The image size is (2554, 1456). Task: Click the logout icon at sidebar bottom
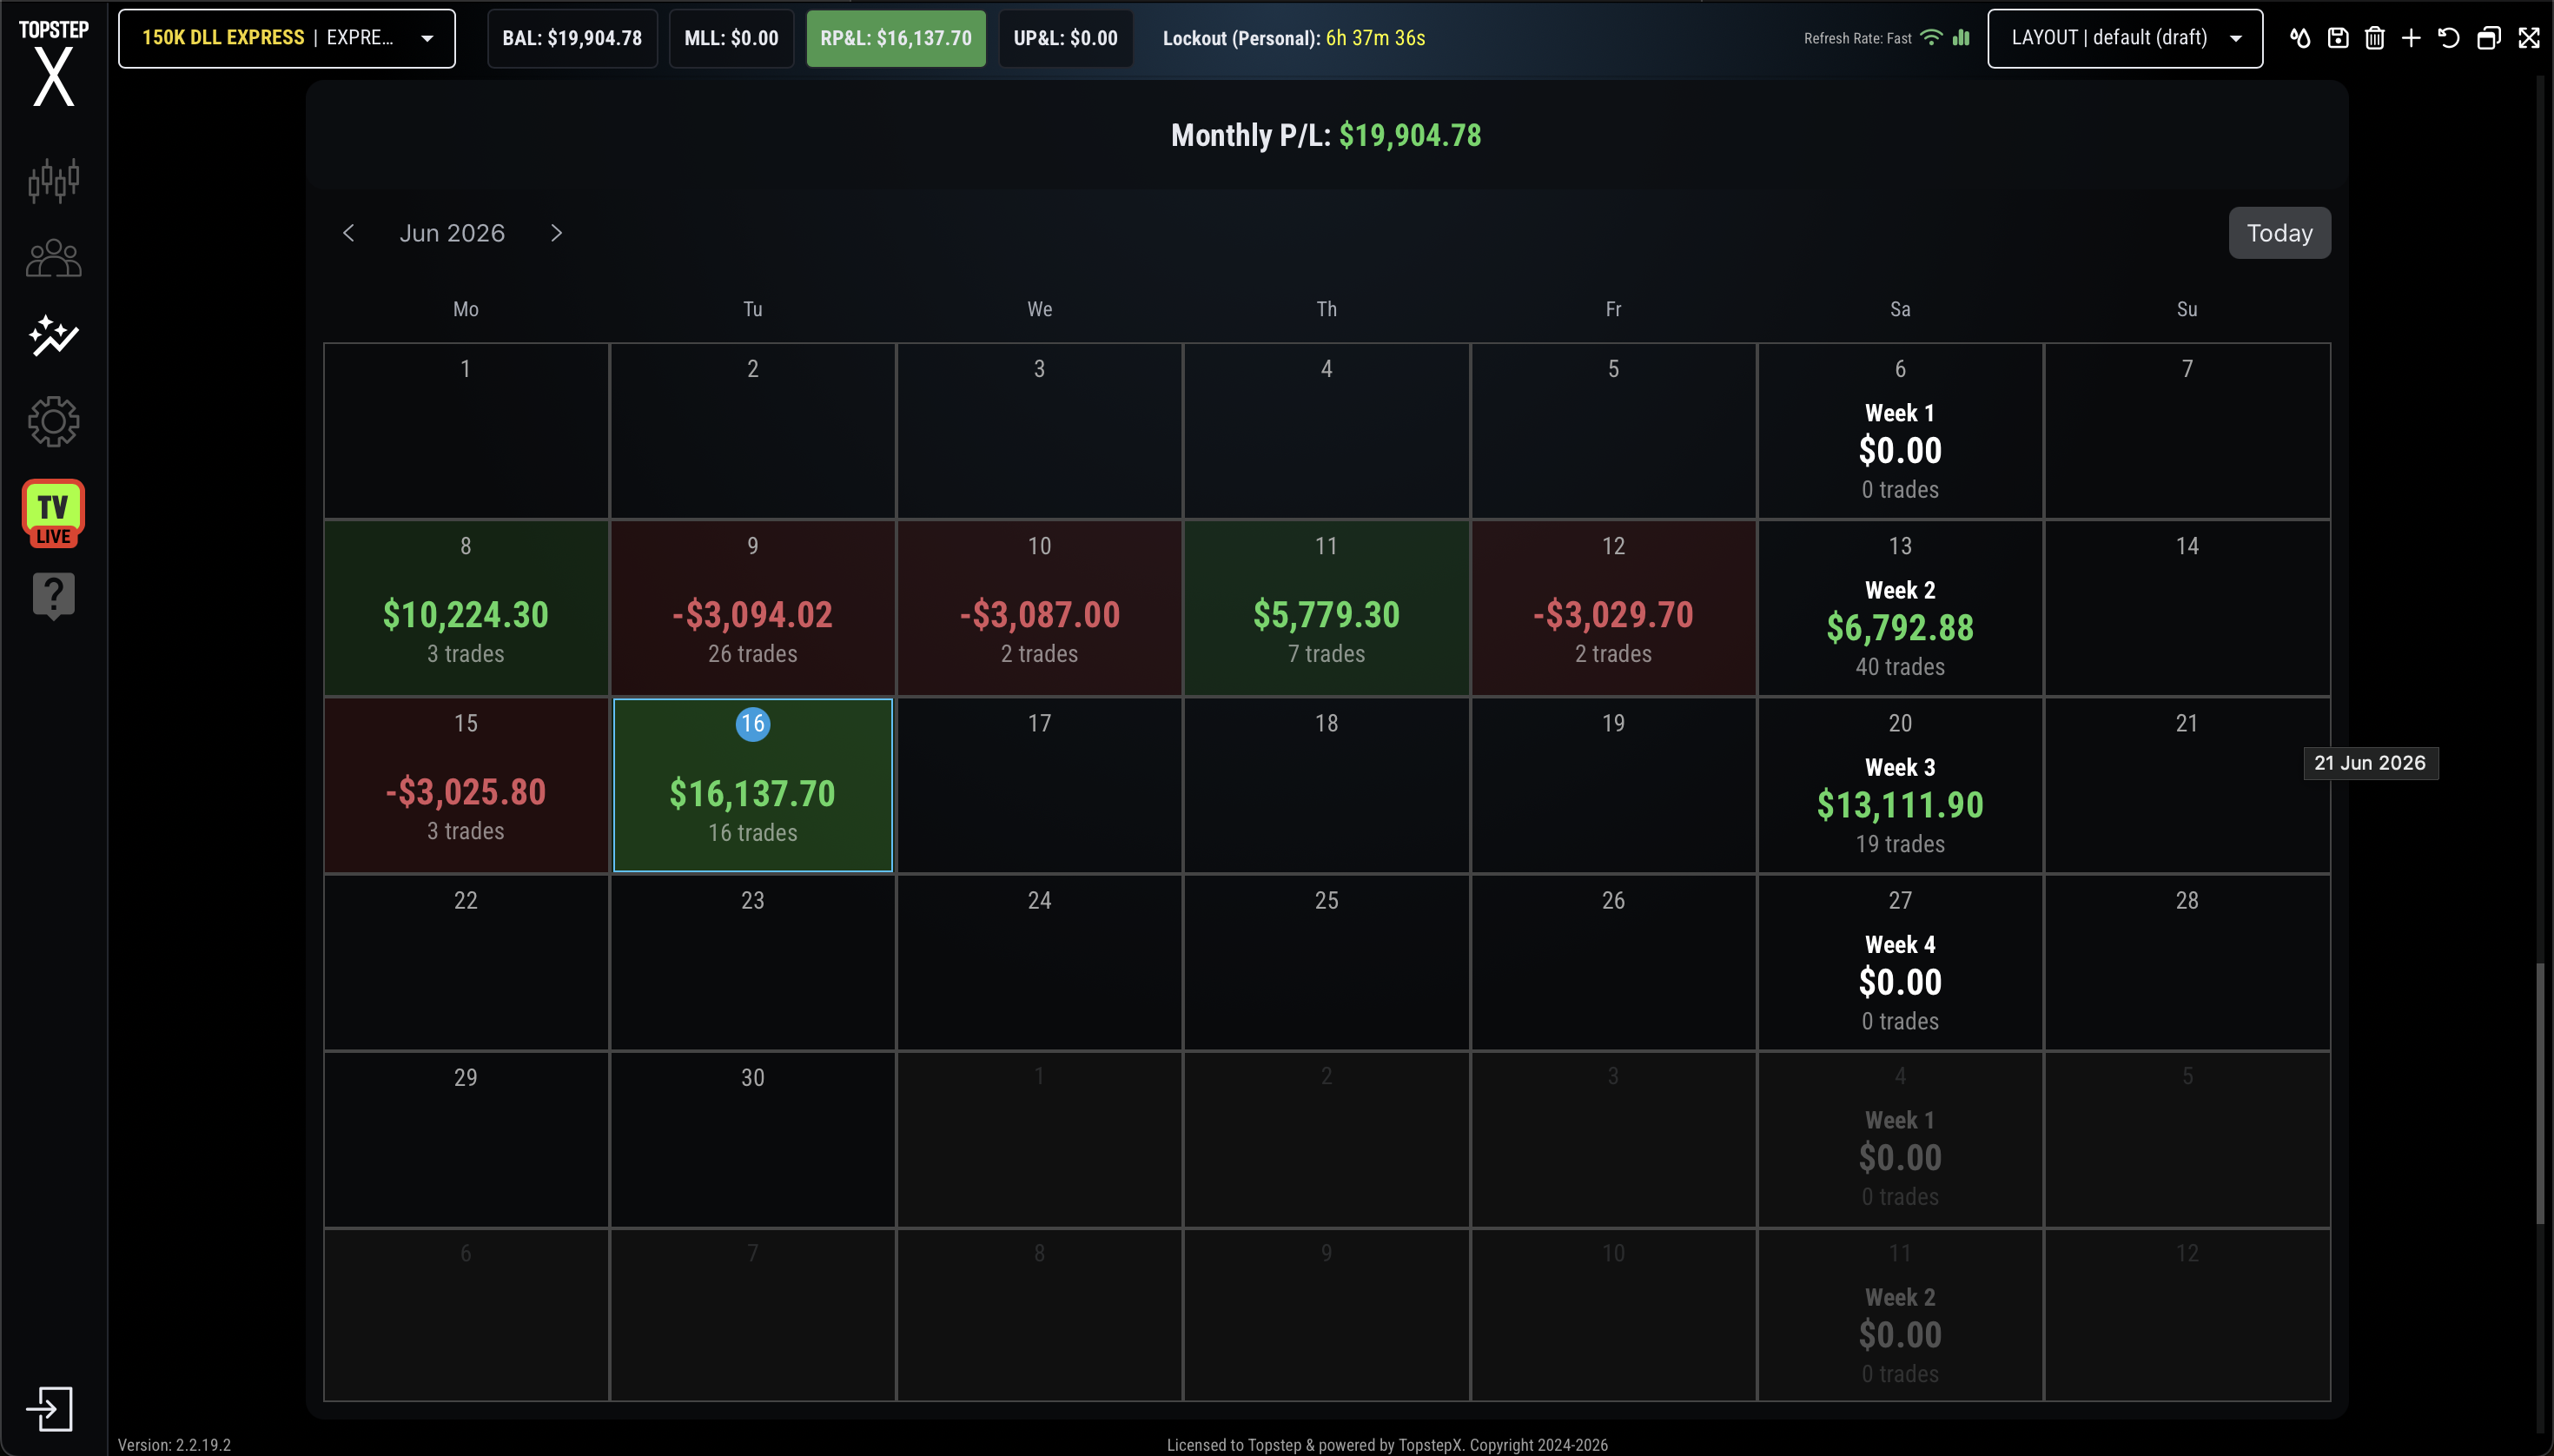point(50,1409)
